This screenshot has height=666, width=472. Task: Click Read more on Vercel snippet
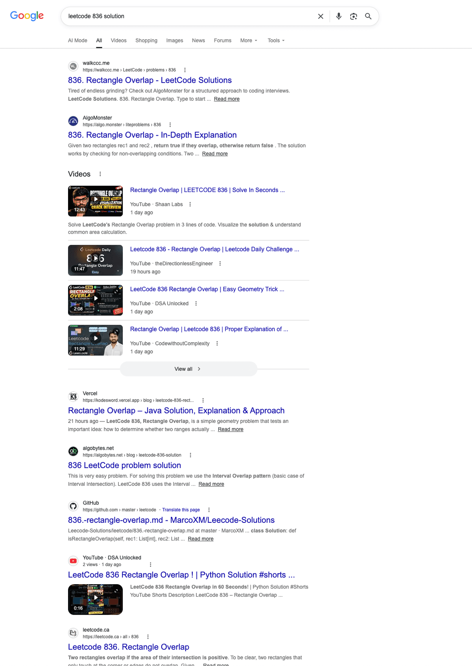click(230, 430)
